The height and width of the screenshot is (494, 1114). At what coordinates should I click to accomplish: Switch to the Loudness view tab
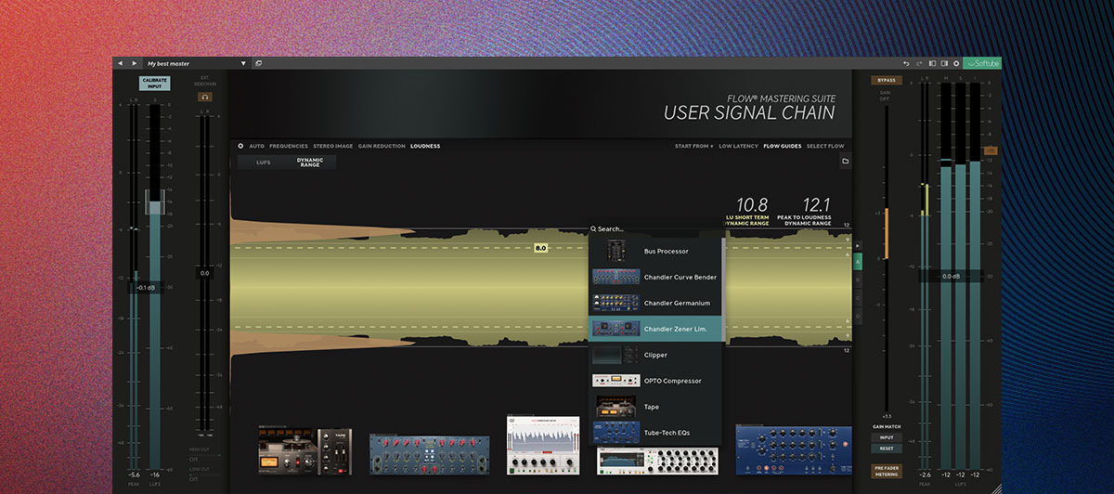pos(425,146)
